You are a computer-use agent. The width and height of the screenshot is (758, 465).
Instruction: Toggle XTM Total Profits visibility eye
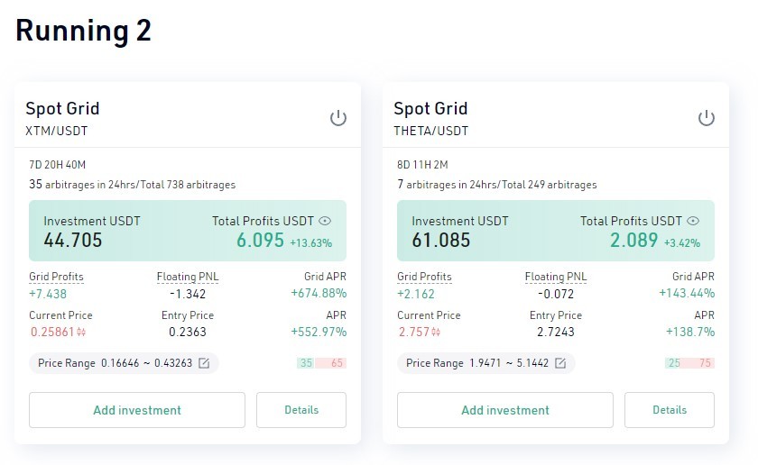coord(325,221)
